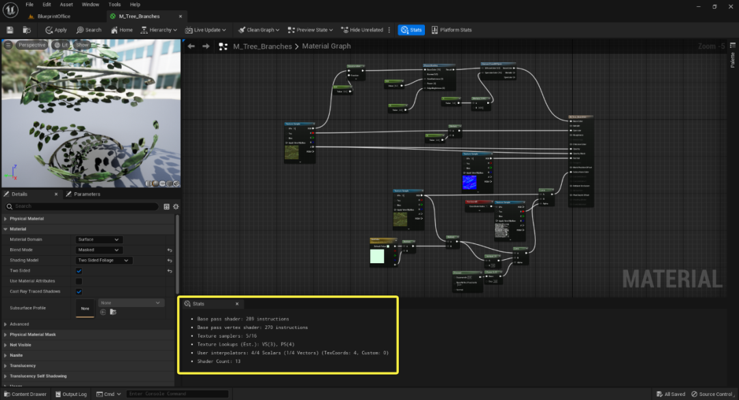Viewport: 739px width, 400px height.
Task: Click the Save asset floppy disk icon
Action: pyautogui.click(x=10, y=29)
